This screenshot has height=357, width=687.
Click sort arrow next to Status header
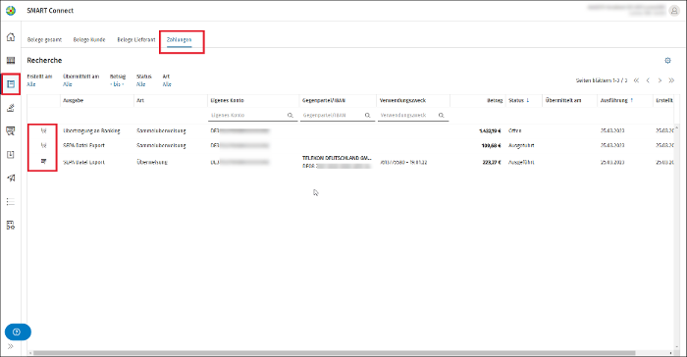tap(528, 100)
